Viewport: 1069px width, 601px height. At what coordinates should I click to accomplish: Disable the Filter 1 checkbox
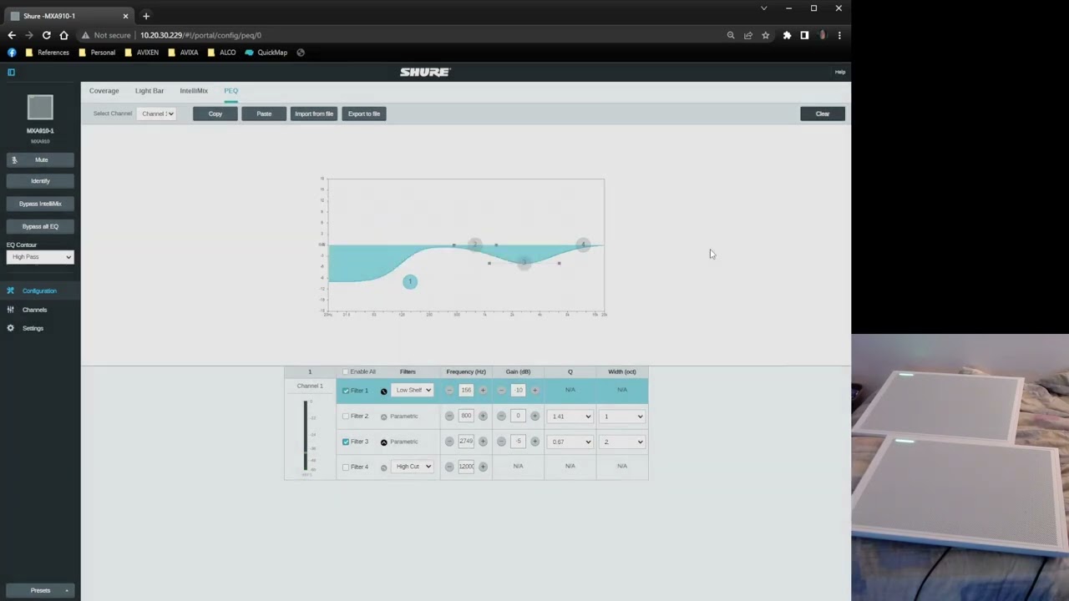(x=346, y=391)
